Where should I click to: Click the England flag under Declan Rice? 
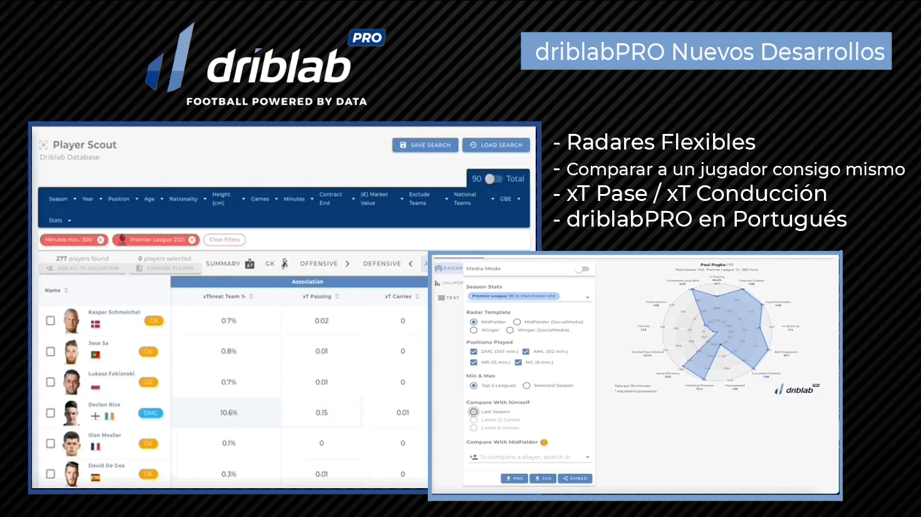point(95,416)
